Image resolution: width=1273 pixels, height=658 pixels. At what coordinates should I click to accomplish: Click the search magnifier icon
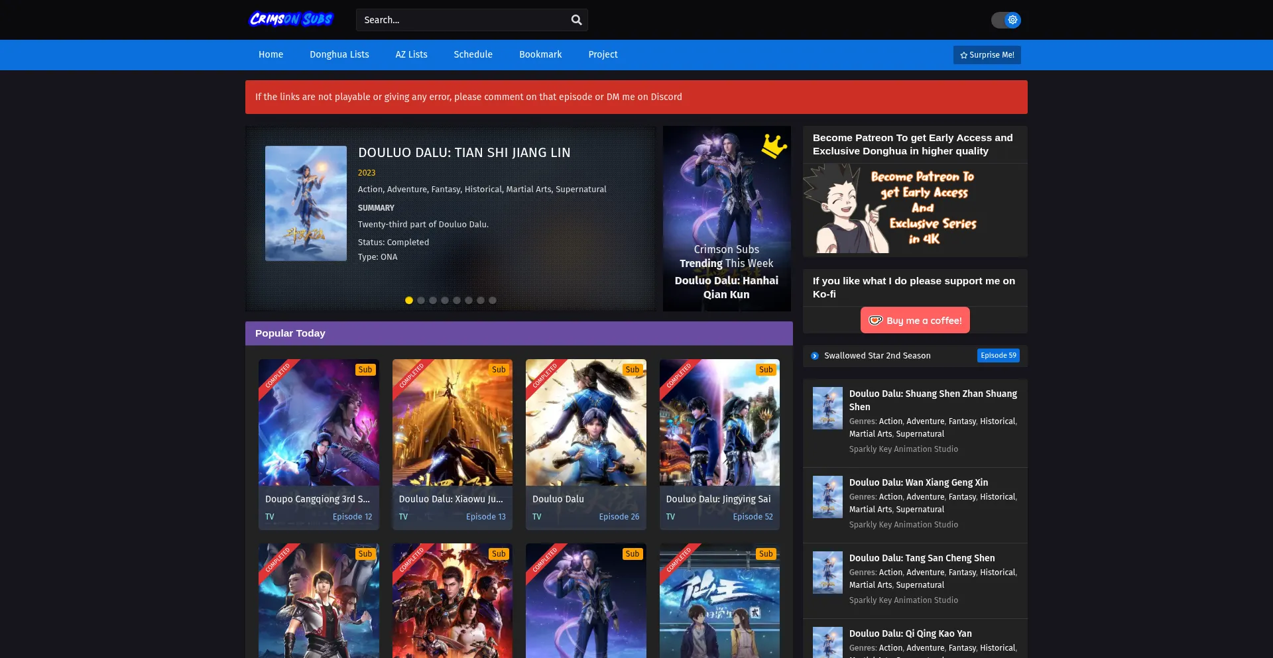[x=576, y=20]
